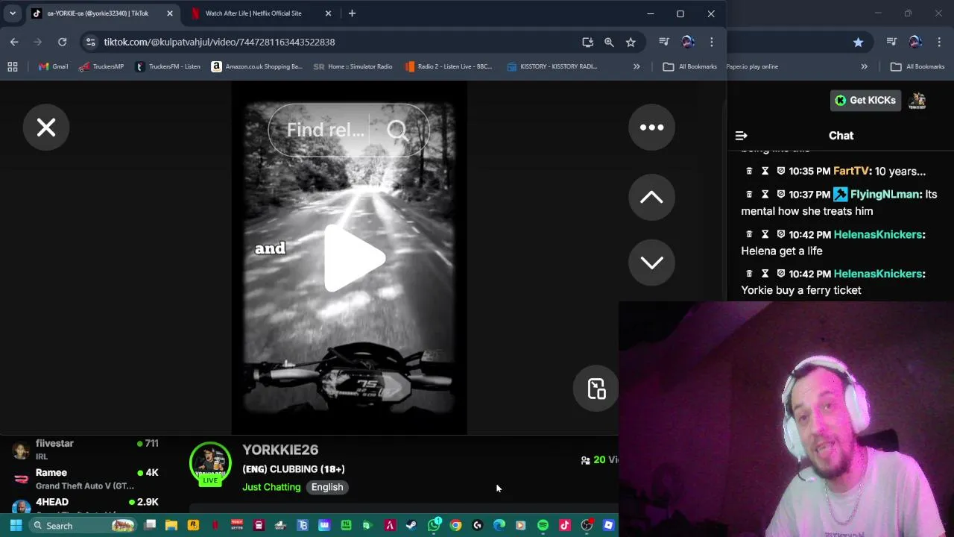Open All Bookmarks folder in front window
954x537 pixels.
tap(690, 66)
